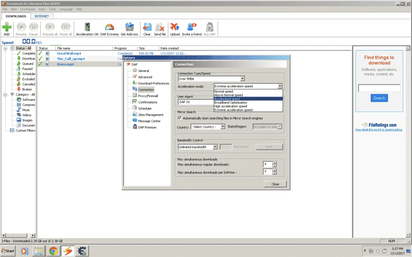Click the Search button in sidebar
The width and height of the screenshot is (412, 257).
[379, 98]
